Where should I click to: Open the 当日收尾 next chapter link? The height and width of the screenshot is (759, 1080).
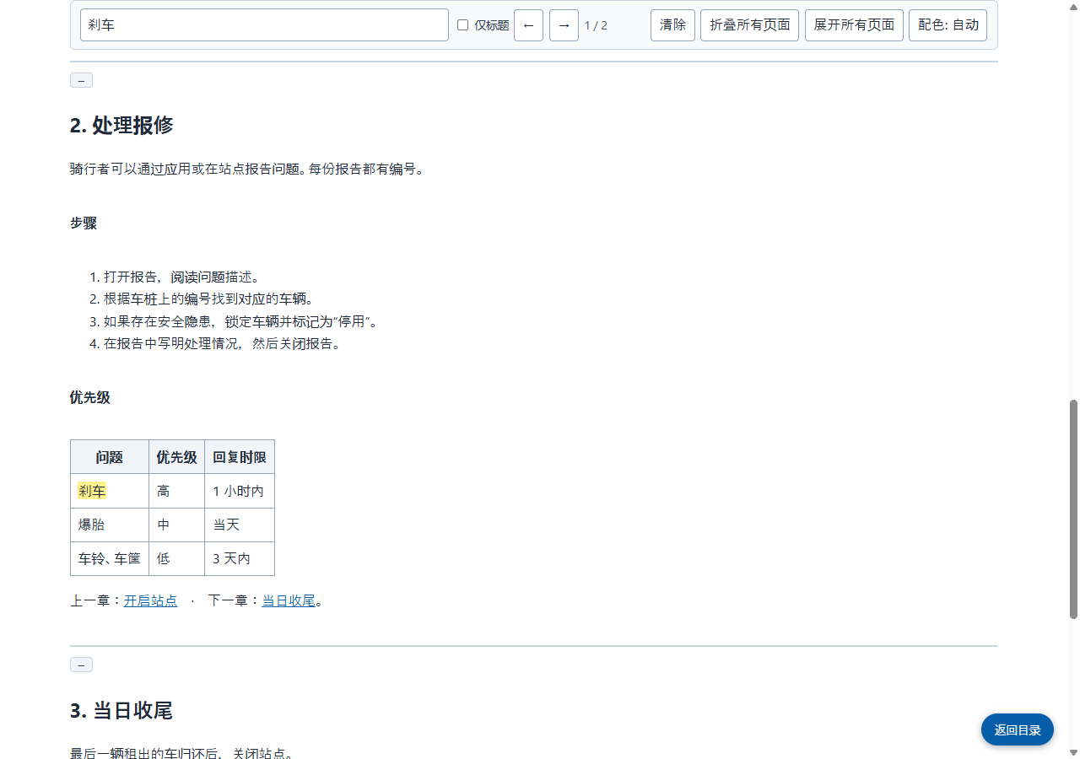click(x=289, y=600)
